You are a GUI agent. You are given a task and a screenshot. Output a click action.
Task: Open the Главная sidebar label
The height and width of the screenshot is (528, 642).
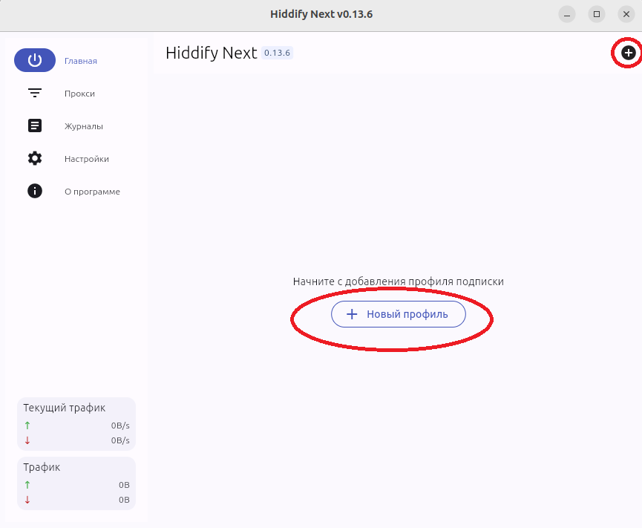point(81,61)
